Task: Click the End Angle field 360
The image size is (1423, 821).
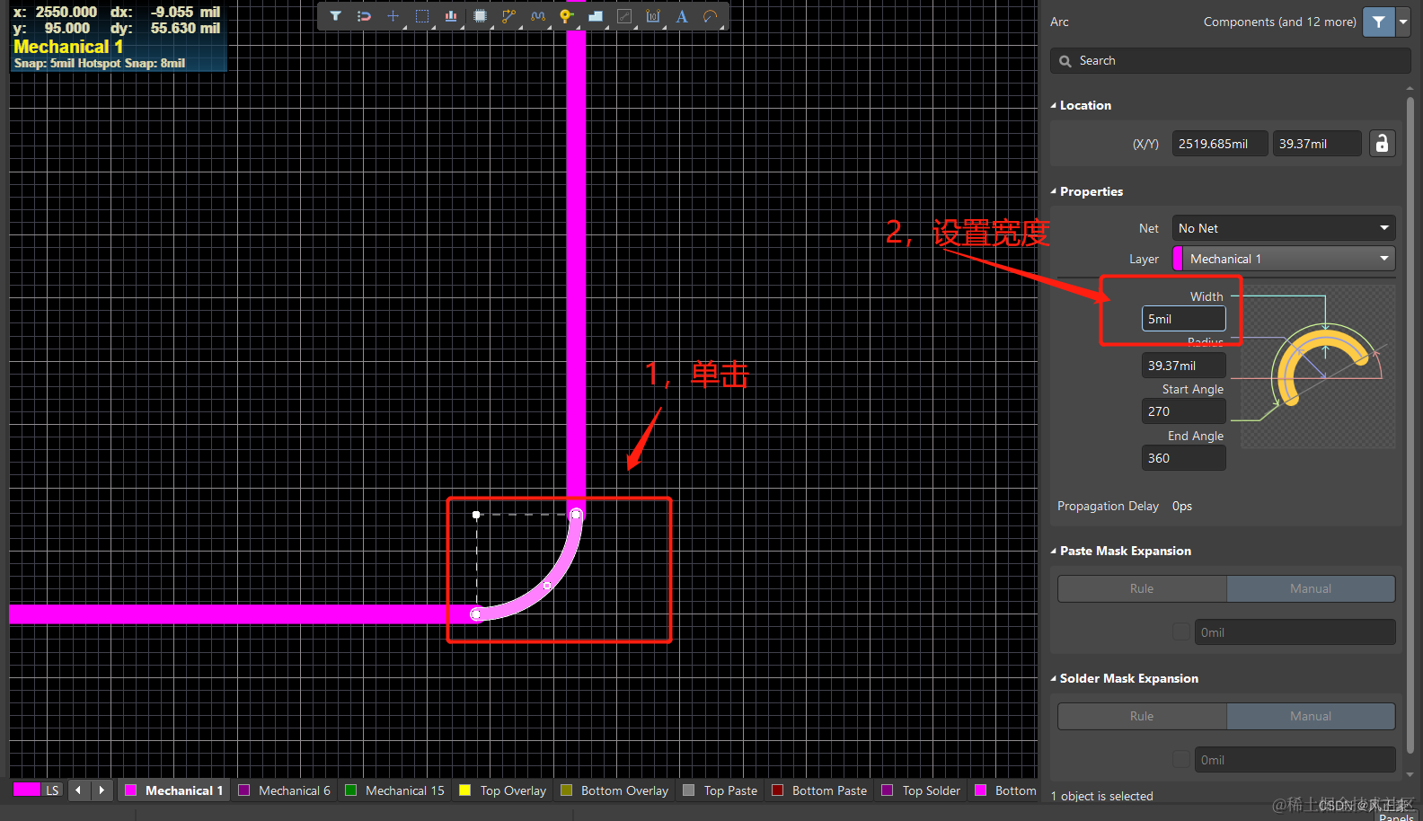Action: 1183,458
